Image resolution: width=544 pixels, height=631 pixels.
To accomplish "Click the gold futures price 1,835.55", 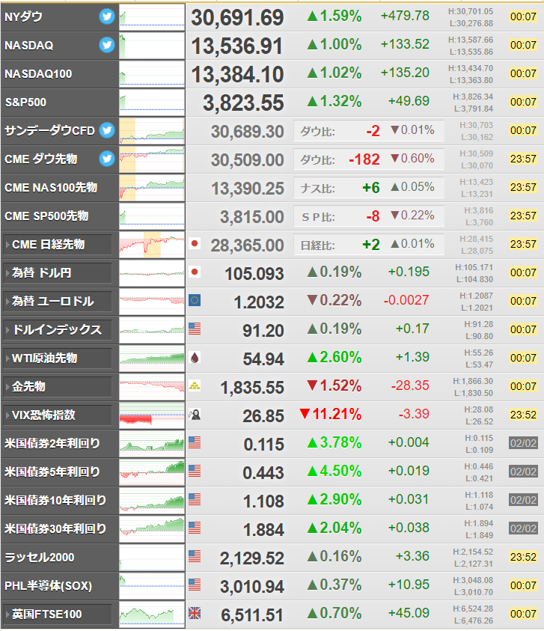I will [252, 388].
